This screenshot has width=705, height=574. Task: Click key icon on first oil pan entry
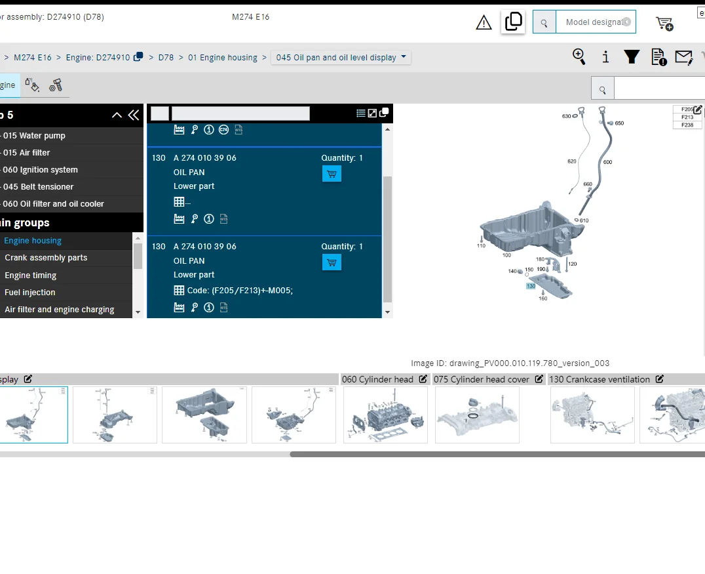pyautogui.click(x=194, y=219)
